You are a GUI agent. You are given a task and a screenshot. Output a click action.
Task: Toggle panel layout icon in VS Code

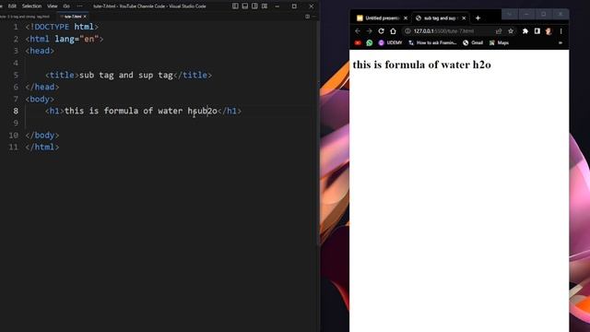[245, 6]
